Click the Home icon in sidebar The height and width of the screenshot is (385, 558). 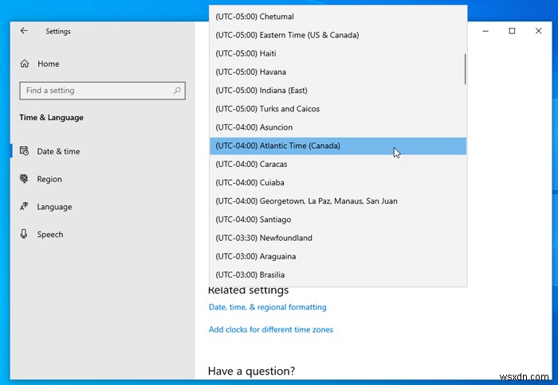pyautogui.click(x=25, y=64)
